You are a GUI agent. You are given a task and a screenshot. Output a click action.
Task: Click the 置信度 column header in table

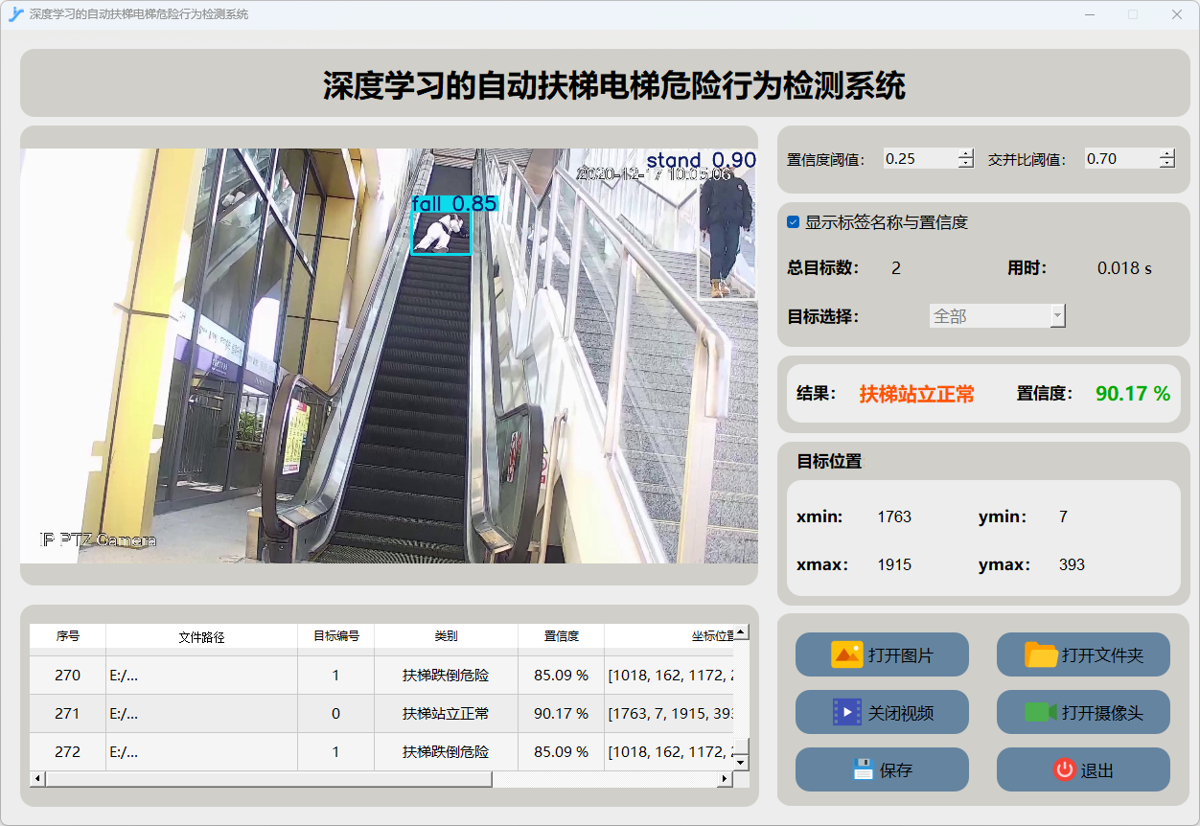561,636
